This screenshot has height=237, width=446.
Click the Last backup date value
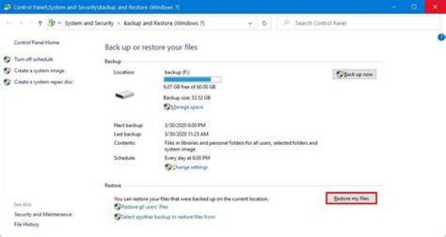[186, 134]
